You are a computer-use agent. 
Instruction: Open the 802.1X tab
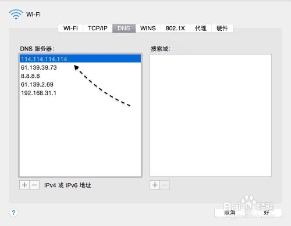point(175,28)
